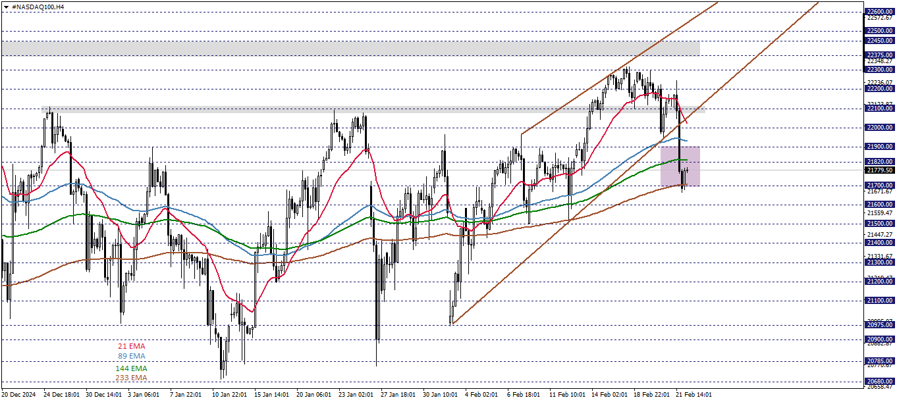Click the 21700.00 price level label
This screenshot has height=402, width=897.
(880, 186)
